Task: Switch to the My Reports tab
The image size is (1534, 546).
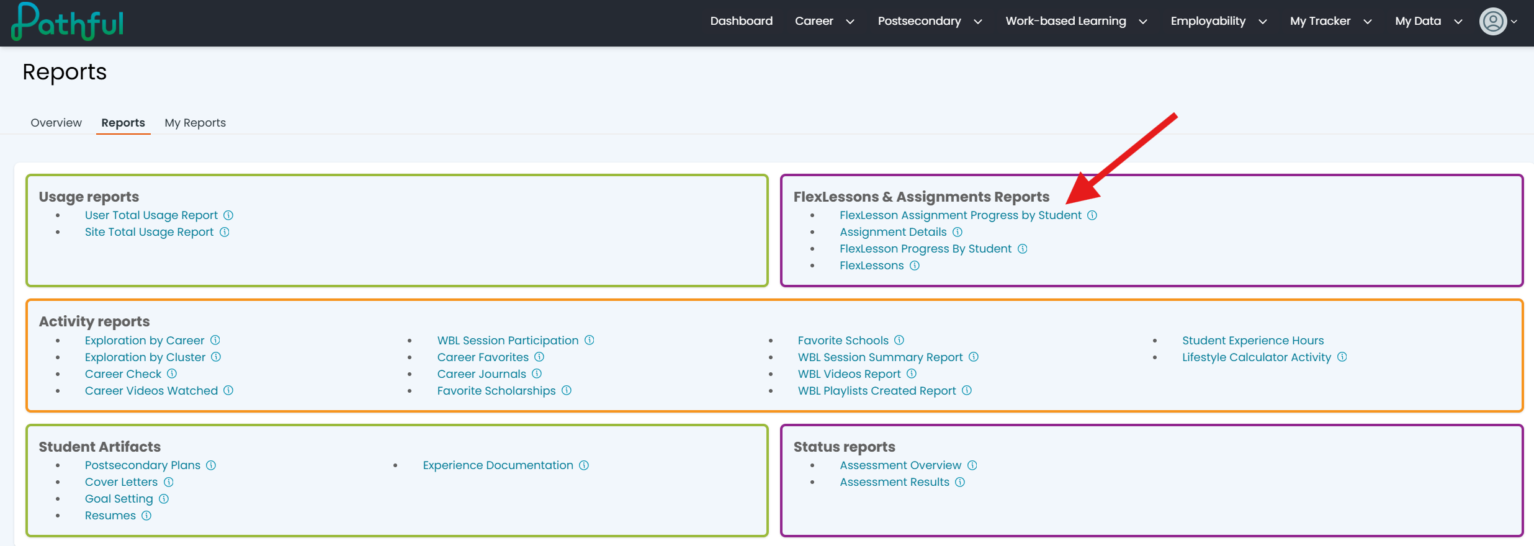Action: coord(195,123)
